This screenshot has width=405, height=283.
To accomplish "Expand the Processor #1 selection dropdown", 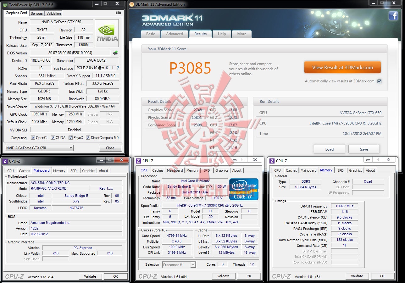I will (x=179, y=265).
